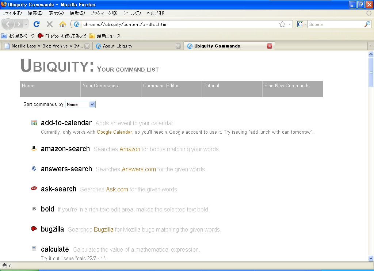374x271 pixels.
Task: Choose a search engine from the Google dropdown
Action: point(301,24)
